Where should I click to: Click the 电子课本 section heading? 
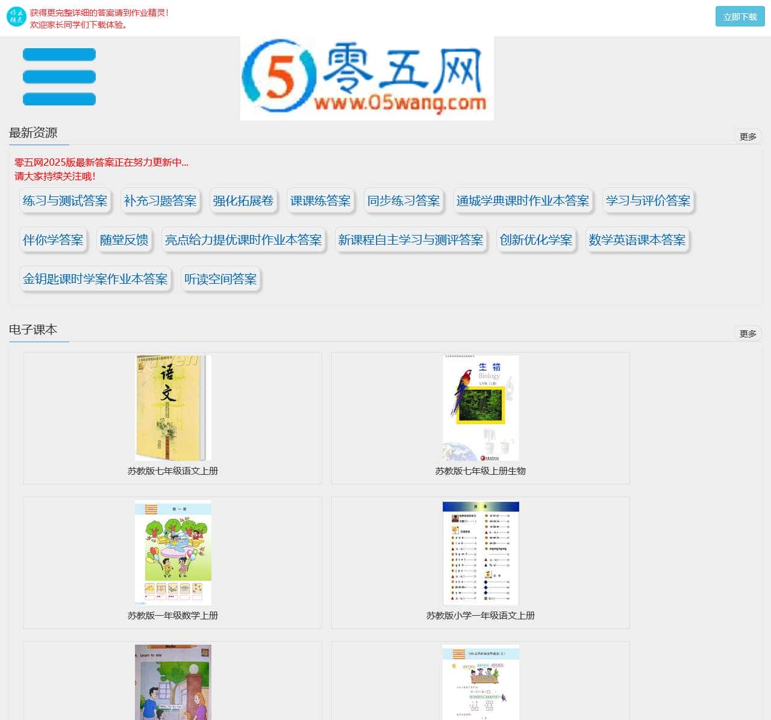coord(33,330)
